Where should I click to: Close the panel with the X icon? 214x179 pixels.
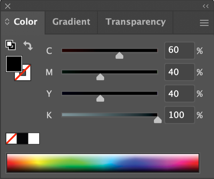8,6
